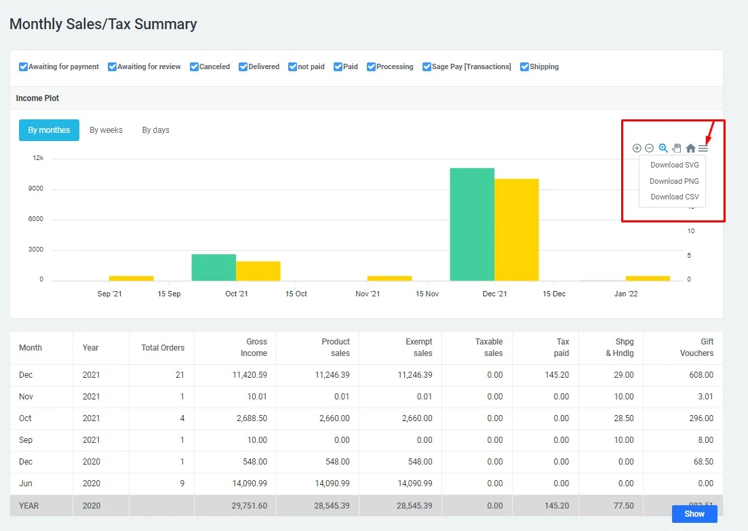Reset chart zoom with home icon
This screenshot has height=531, width=748.
click(690, 148)
